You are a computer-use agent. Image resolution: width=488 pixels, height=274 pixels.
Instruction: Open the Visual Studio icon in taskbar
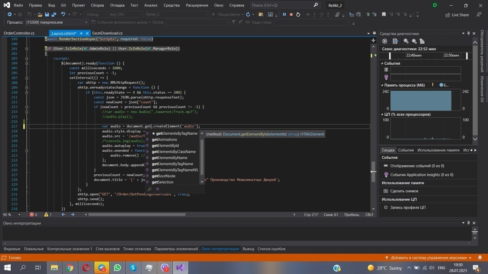click(180, 268)
